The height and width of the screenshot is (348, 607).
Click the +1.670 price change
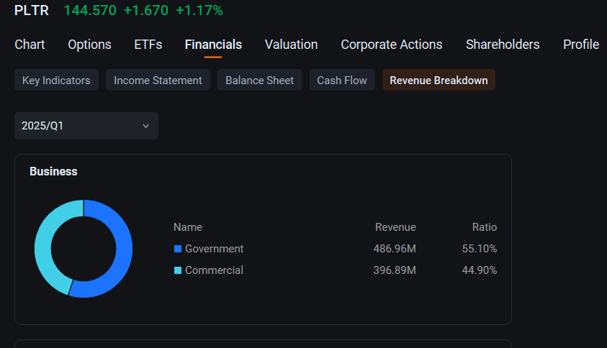coord(146,11)
